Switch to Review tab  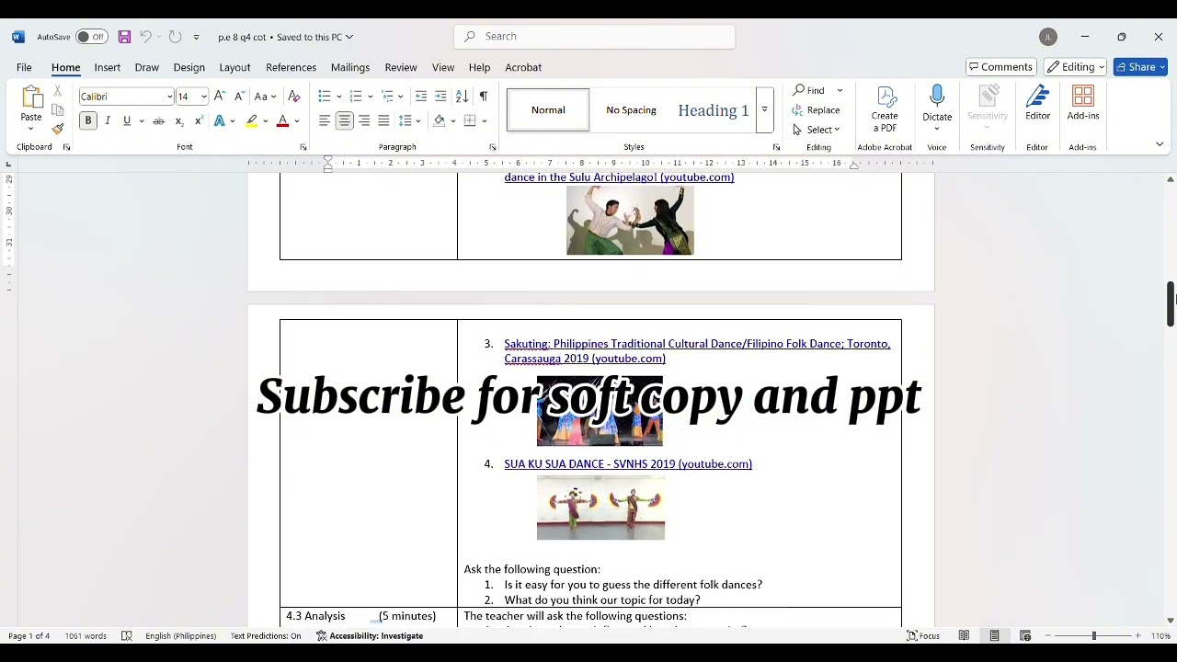tap(401, 67)
